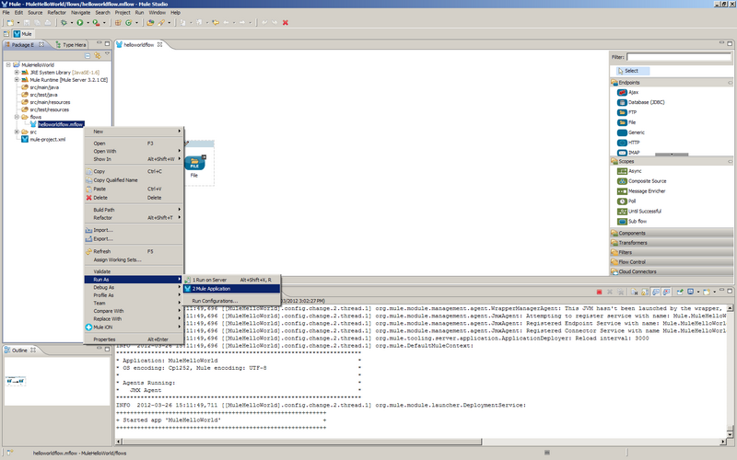Activate the Select tool in palette
The image size is (737, 460).
[x=633, y=71]
